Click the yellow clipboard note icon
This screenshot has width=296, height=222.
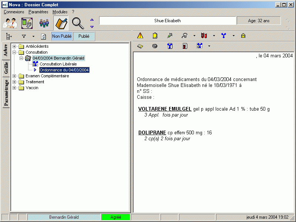click(155, 36)
